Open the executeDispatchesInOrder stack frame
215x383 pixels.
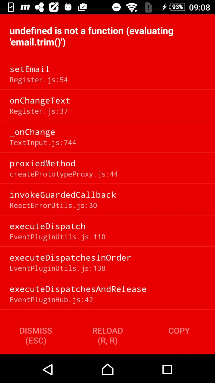pos(107,262)
